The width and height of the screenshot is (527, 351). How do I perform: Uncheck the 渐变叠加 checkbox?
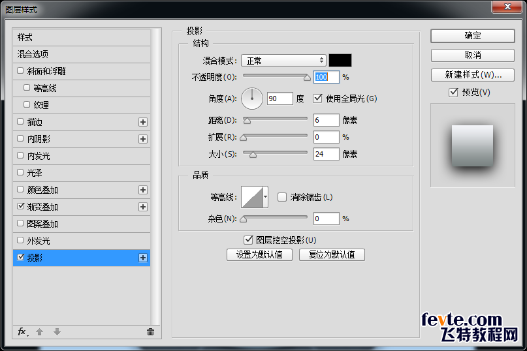click(x=20, y=206)
